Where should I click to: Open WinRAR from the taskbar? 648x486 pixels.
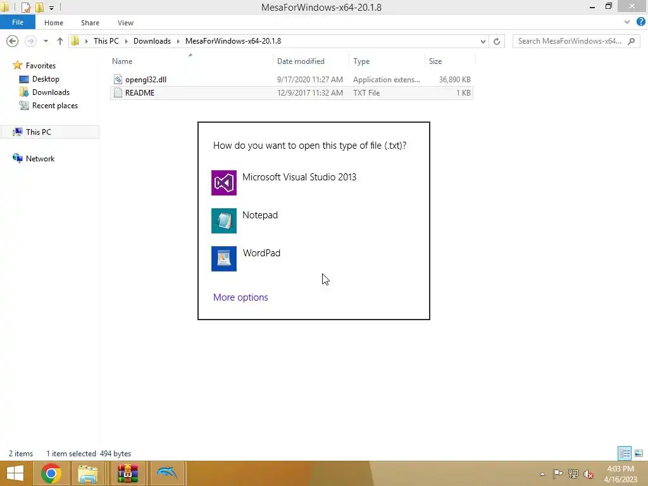coord(128,473)
